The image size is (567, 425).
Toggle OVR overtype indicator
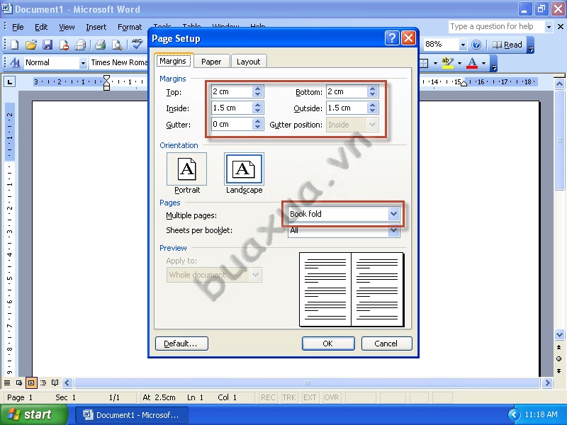(x=331, y=397)
